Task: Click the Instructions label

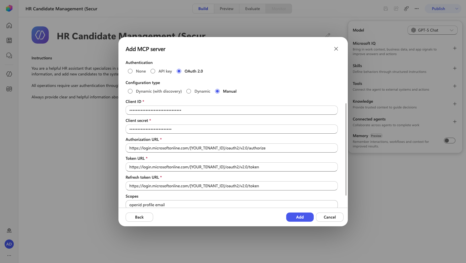Action: coord(42,58)
